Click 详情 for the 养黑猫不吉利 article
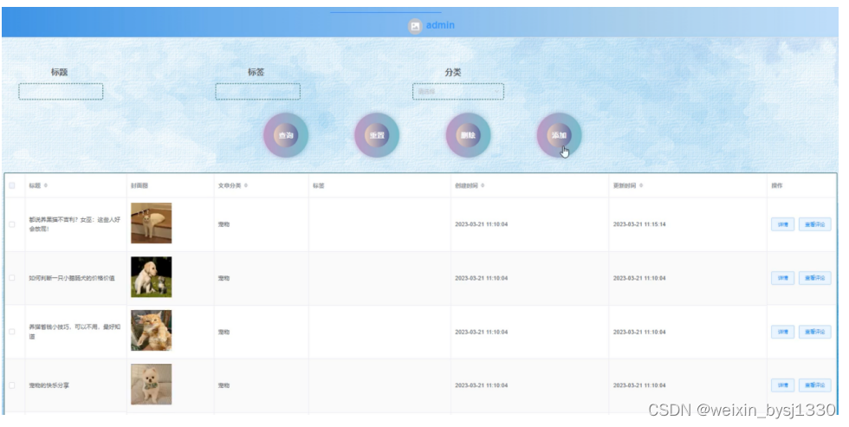The height and width of the screenshot is (427, 849). click(782, 224)
